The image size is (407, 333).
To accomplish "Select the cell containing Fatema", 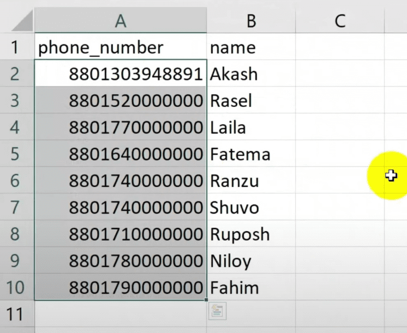I will coord(251,154).
